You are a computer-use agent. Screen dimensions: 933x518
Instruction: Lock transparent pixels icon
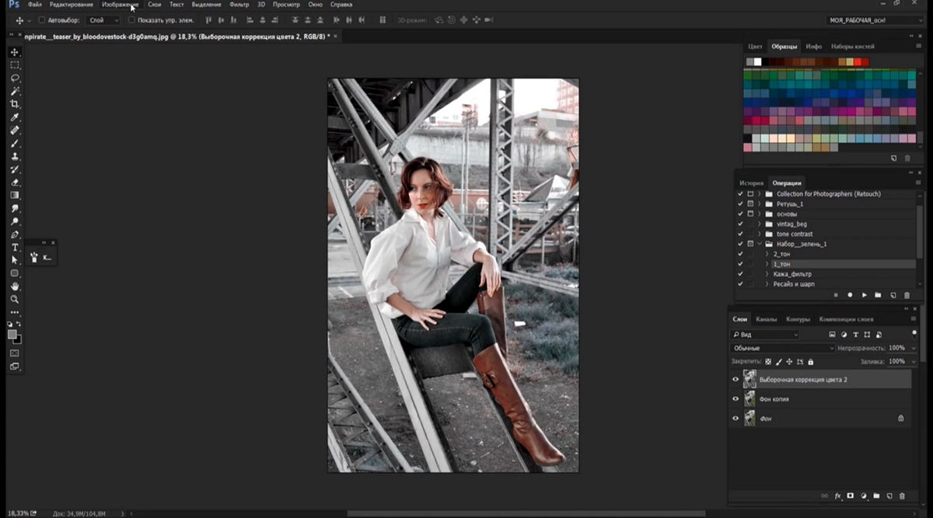click(768, 362)
